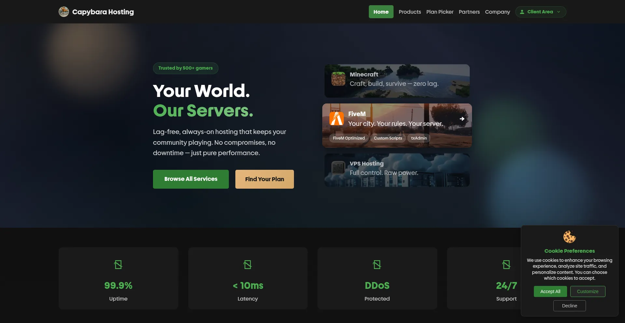Viewport: 625px width, 323px height.
Task: Click Find Your Plan button
Action: [265, 179]
